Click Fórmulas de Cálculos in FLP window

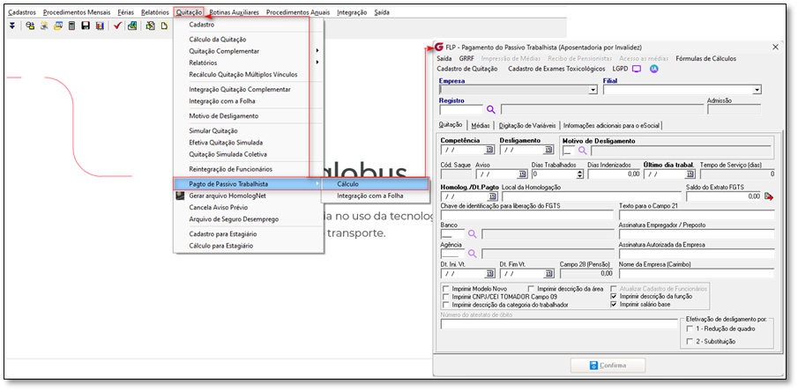pyautogui.click(x=706, y=58)
